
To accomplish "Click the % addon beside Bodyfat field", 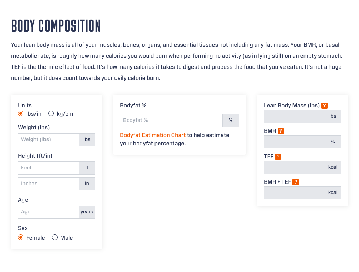I will coord(231,121).
